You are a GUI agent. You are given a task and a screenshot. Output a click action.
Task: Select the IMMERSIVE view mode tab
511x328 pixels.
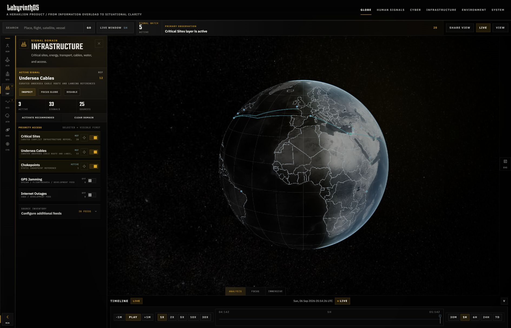pyautogui.click(x=275, y=291)
